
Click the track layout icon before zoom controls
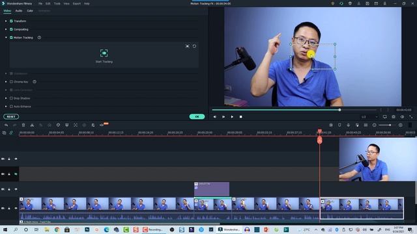(366, 125)
